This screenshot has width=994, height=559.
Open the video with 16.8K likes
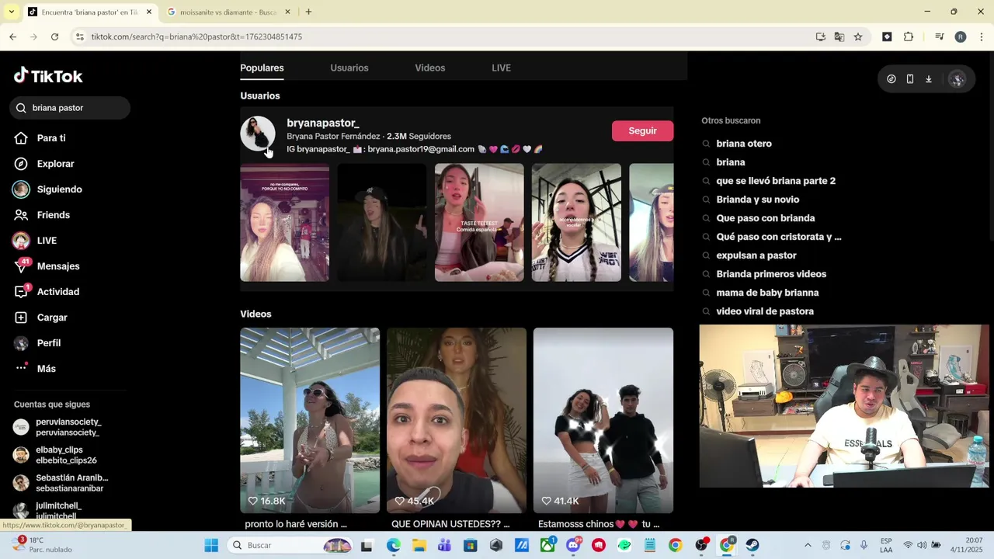point(310,420)
